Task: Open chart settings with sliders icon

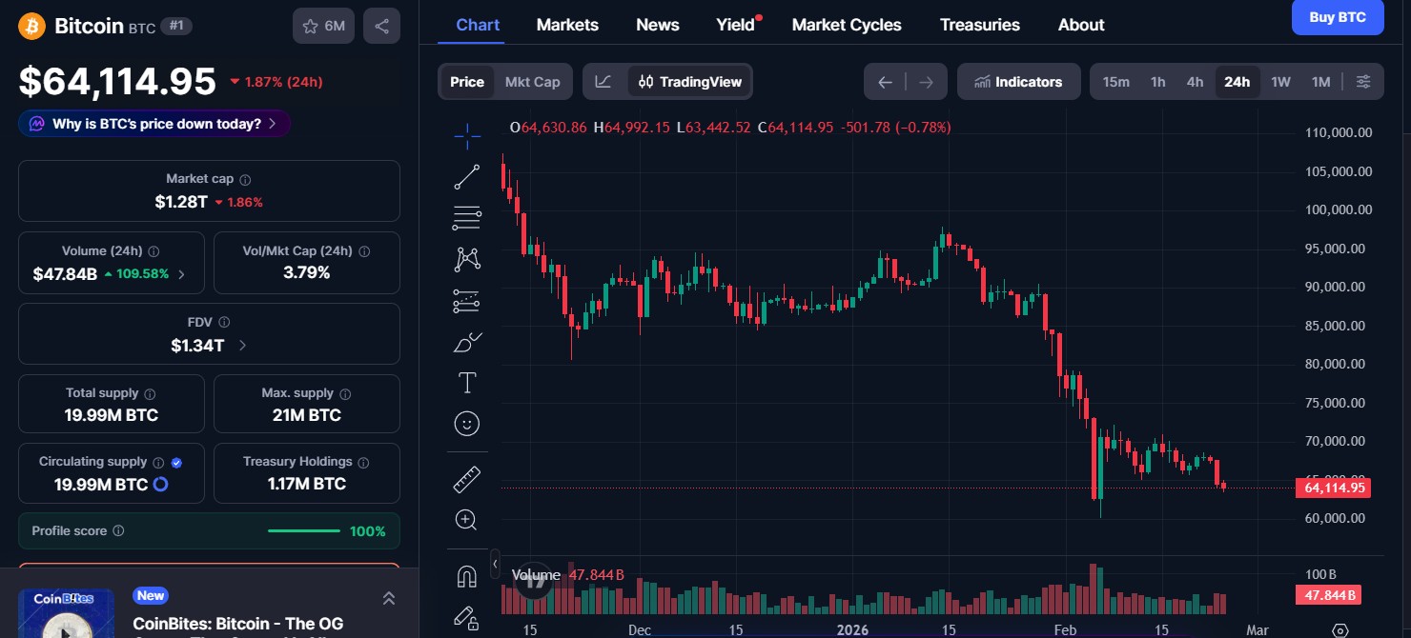Action: click(x=1363, y=81)
